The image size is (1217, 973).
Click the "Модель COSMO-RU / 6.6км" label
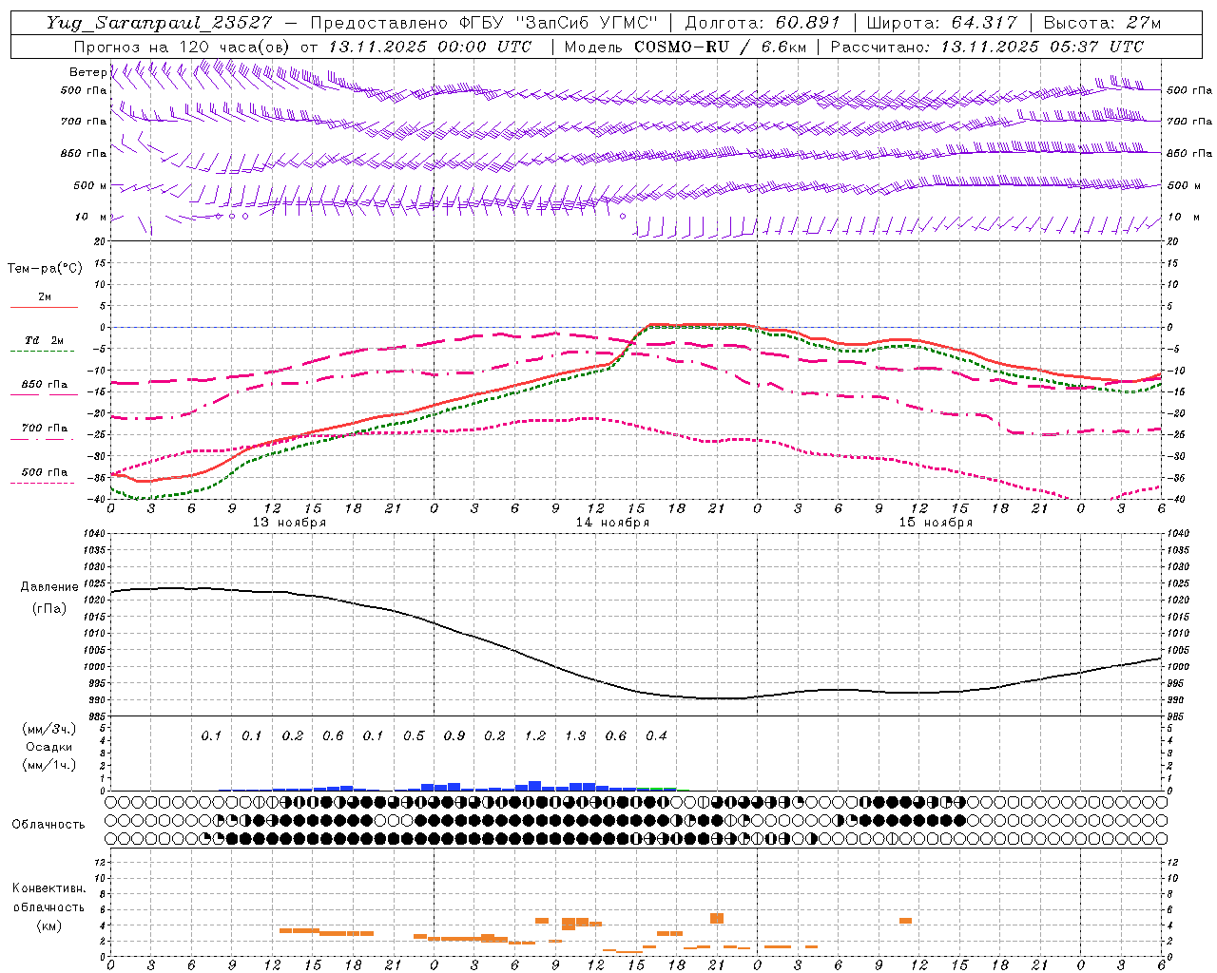click(x=685, y=47)
